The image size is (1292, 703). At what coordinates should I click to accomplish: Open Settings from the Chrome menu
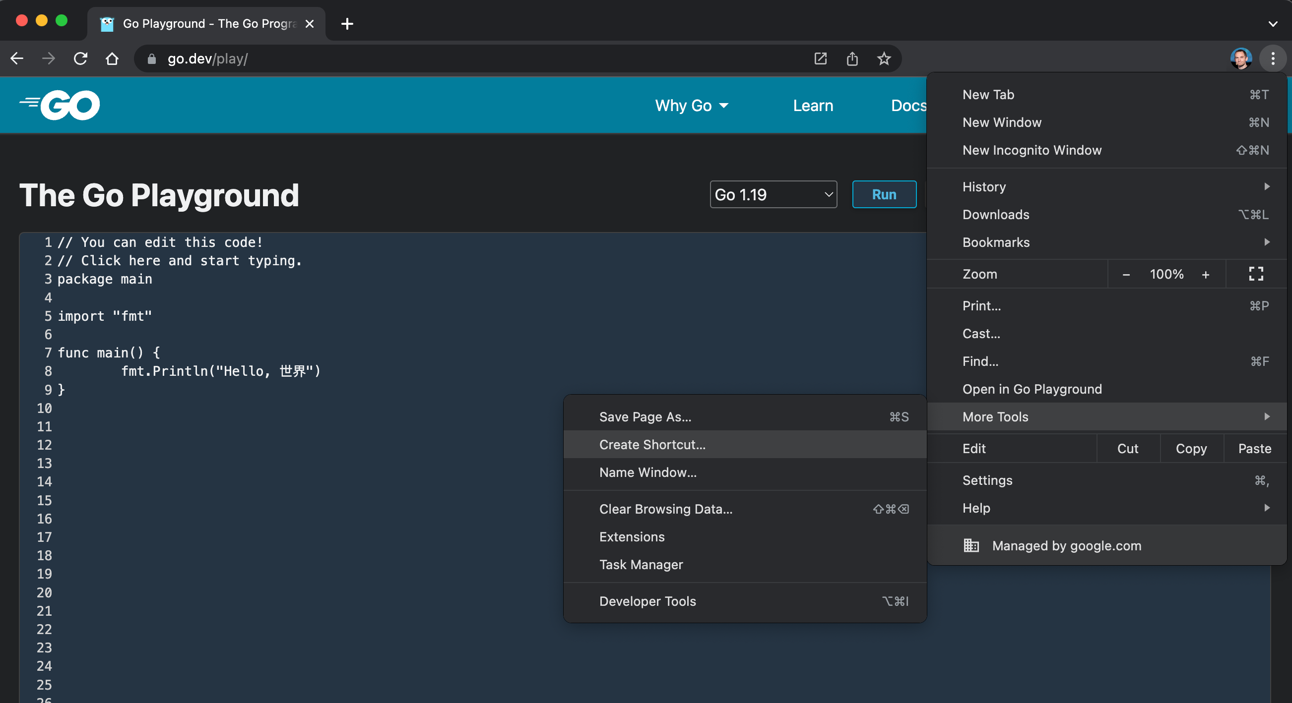[x=1106, y=480]
